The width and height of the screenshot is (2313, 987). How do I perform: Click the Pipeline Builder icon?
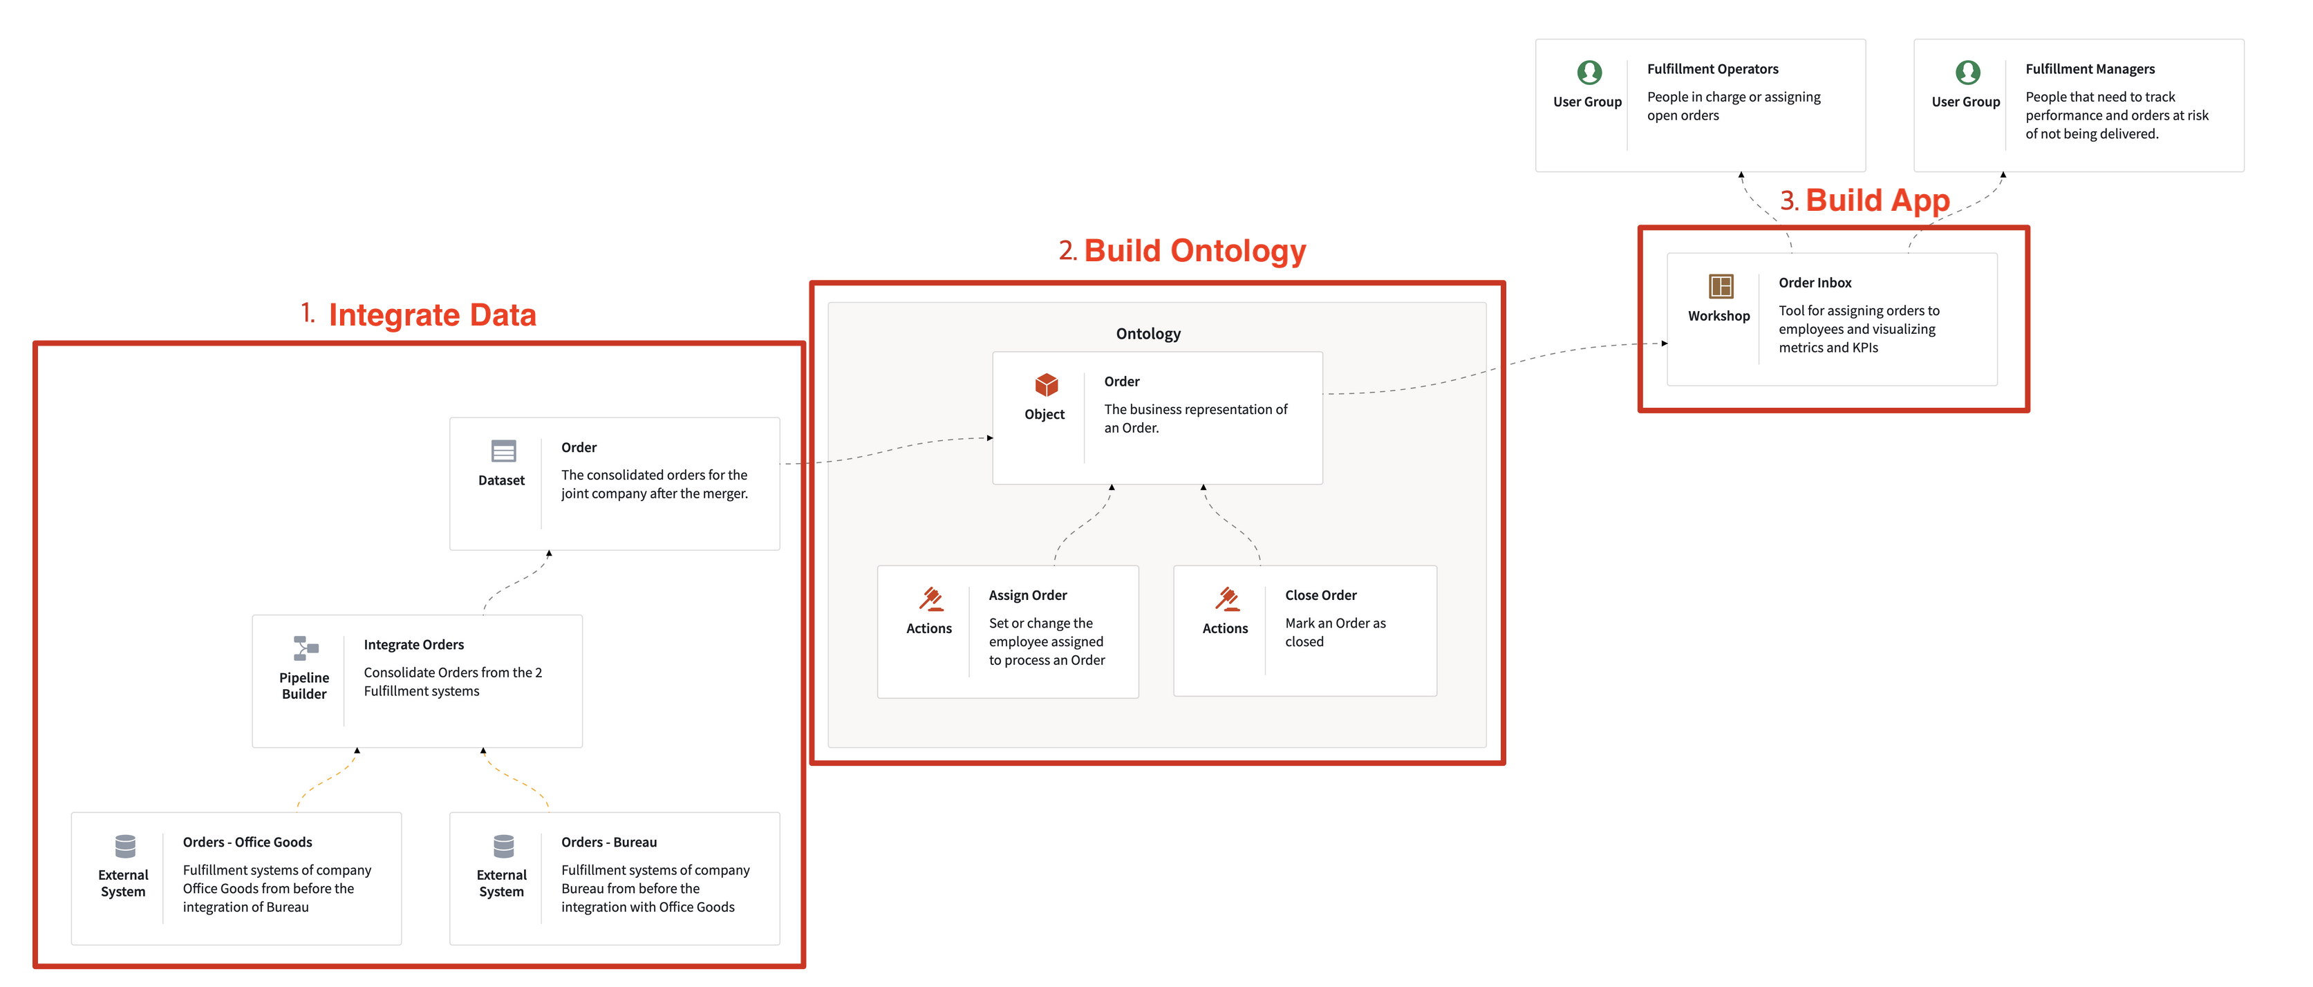pyautogui.click(x=306, y=648)
